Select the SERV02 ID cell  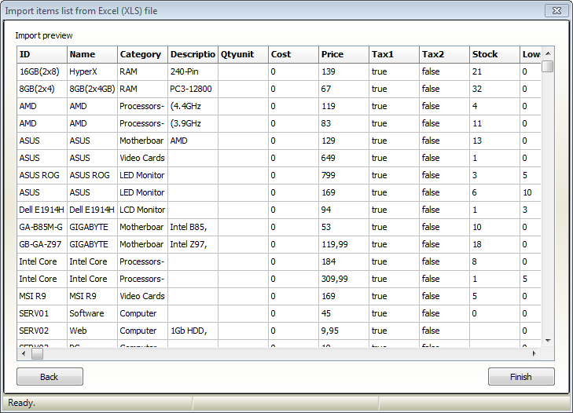42,331
